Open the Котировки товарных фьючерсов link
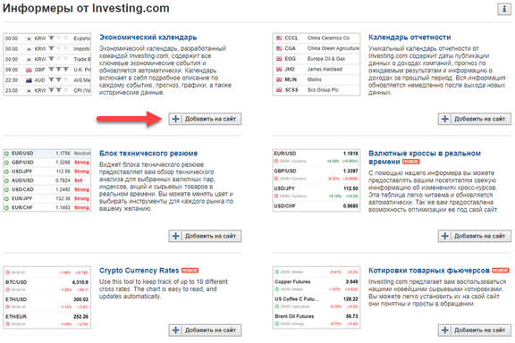Screen dimensions: 515x343 coord(429,271)
